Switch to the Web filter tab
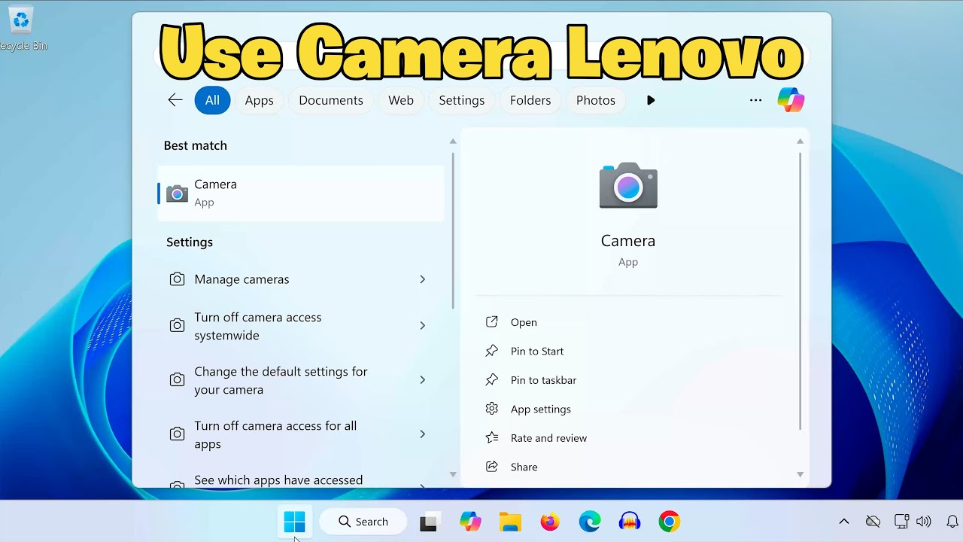Viewport: 963px width, 542px height. tap(401, 100)
